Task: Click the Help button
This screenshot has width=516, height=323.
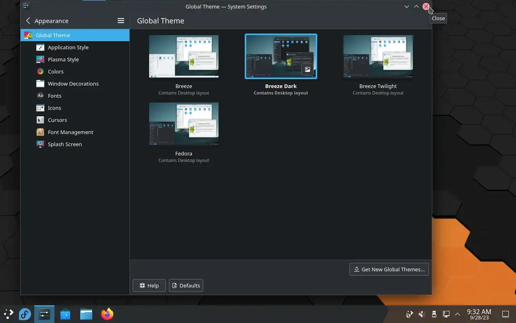Action: [149, 285]
